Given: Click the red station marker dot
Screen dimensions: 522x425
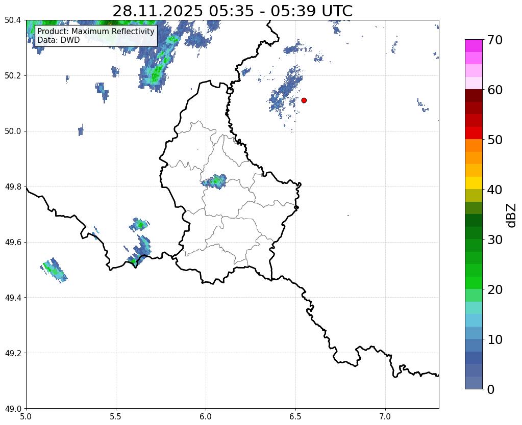Looking at the screenshot, I should [304, 100].
